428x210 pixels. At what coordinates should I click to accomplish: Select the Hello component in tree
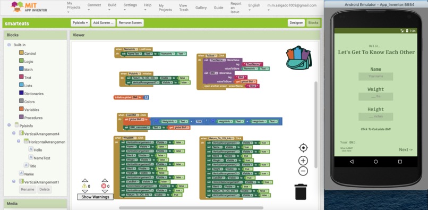coord(35,150)
